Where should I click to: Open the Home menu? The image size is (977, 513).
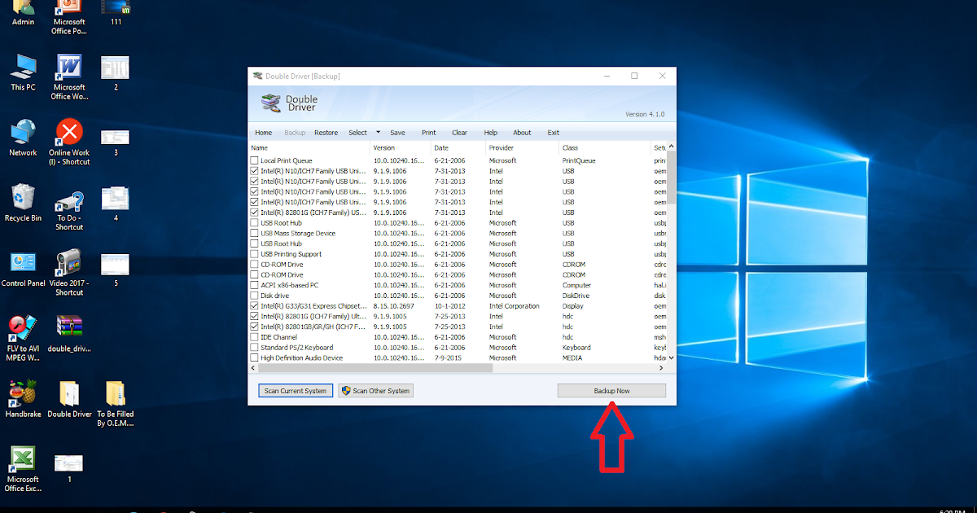[x=264, y=133]
